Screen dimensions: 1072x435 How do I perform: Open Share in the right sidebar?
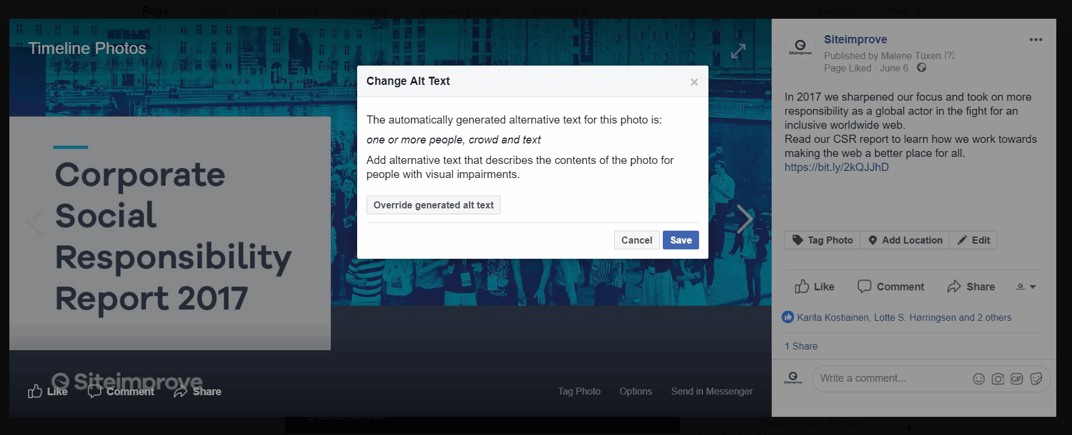pyautogui.click(x=971, y=287)
